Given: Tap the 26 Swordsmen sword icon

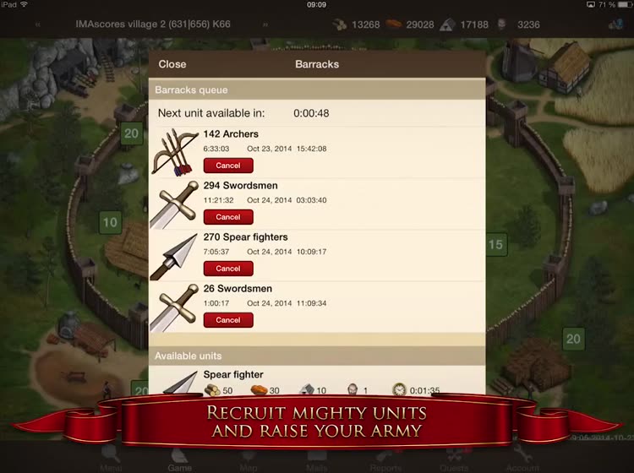Looking at the screenshot, I should click(x=175, y=307).
